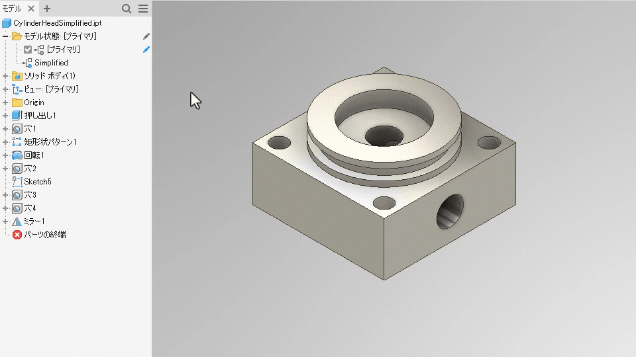Toggle the [プライマリ] model state checkbox
636x357 pixels.
[x=28, y=50]
